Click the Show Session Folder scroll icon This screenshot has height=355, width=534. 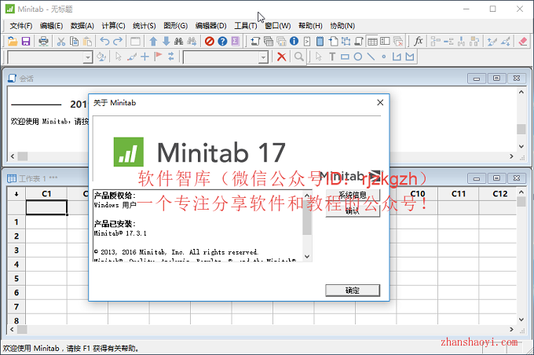[255, 41]
